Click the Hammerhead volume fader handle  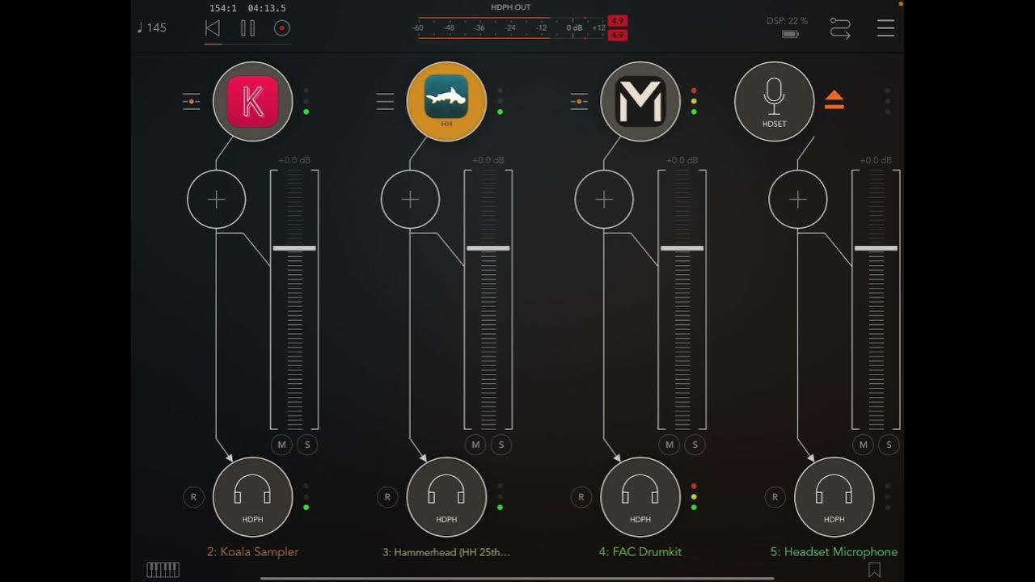(x=488, y=248)
